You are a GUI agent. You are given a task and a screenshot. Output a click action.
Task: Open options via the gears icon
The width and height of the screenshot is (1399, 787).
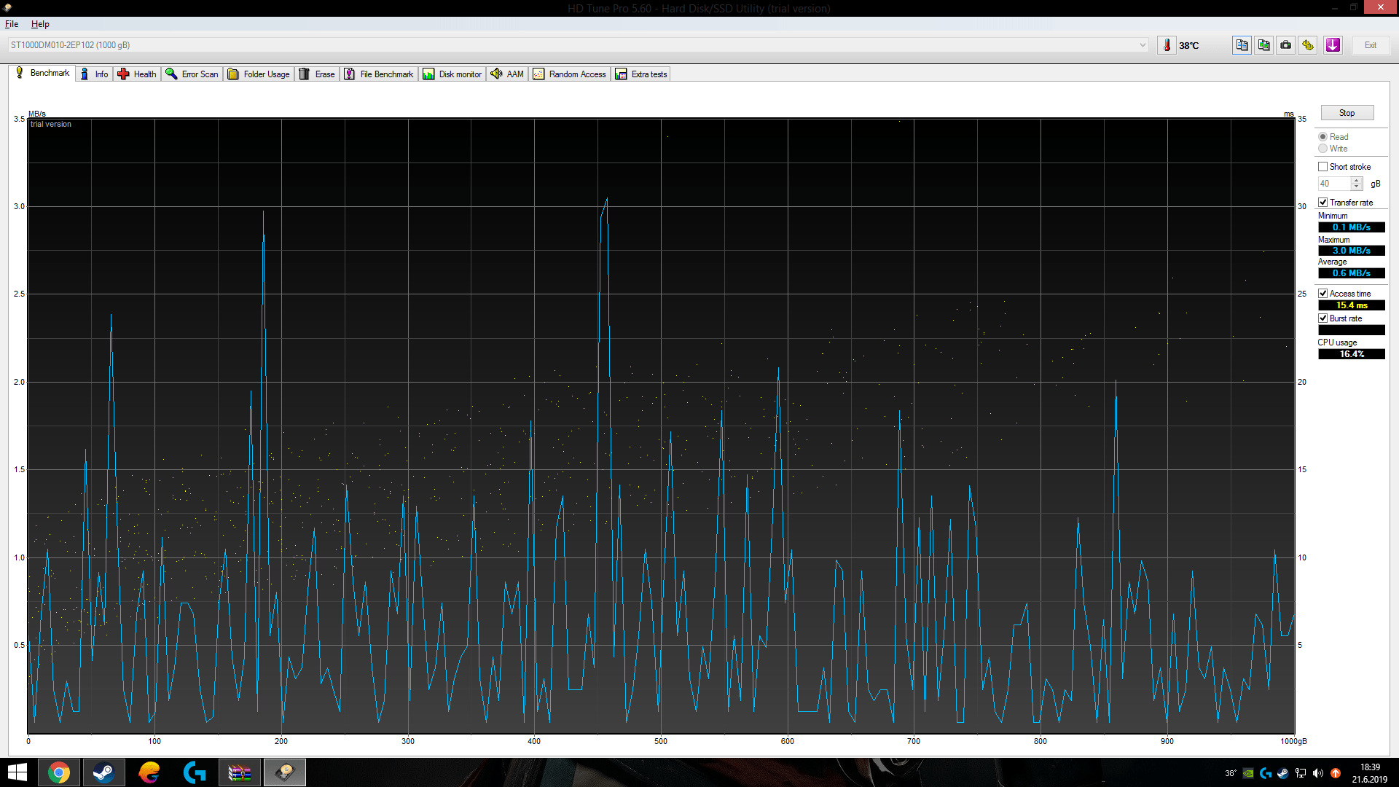tap(1308, 45)
